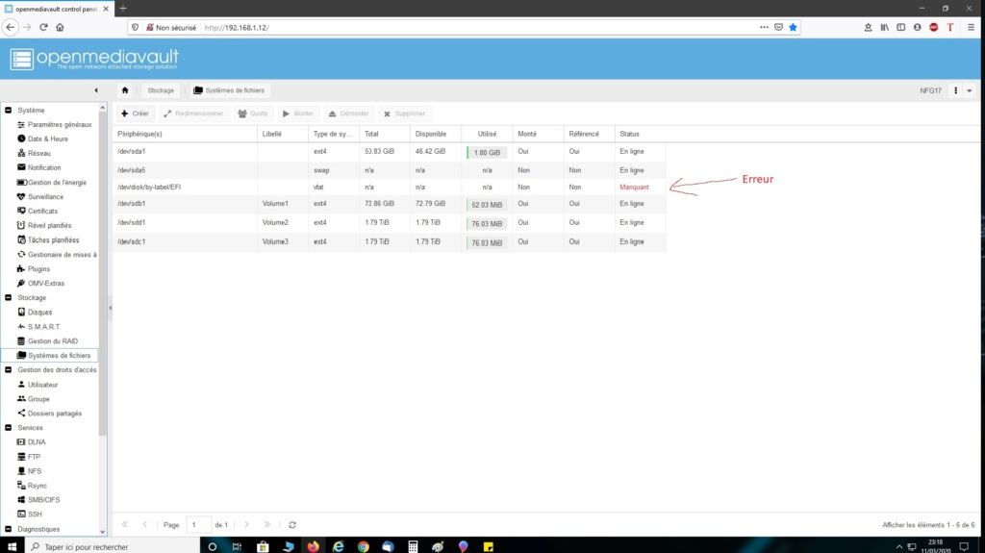The width and height of the screenshot is (985, 553).
Task: Click the Rsync service icon
Action: [x=21, y=486]
